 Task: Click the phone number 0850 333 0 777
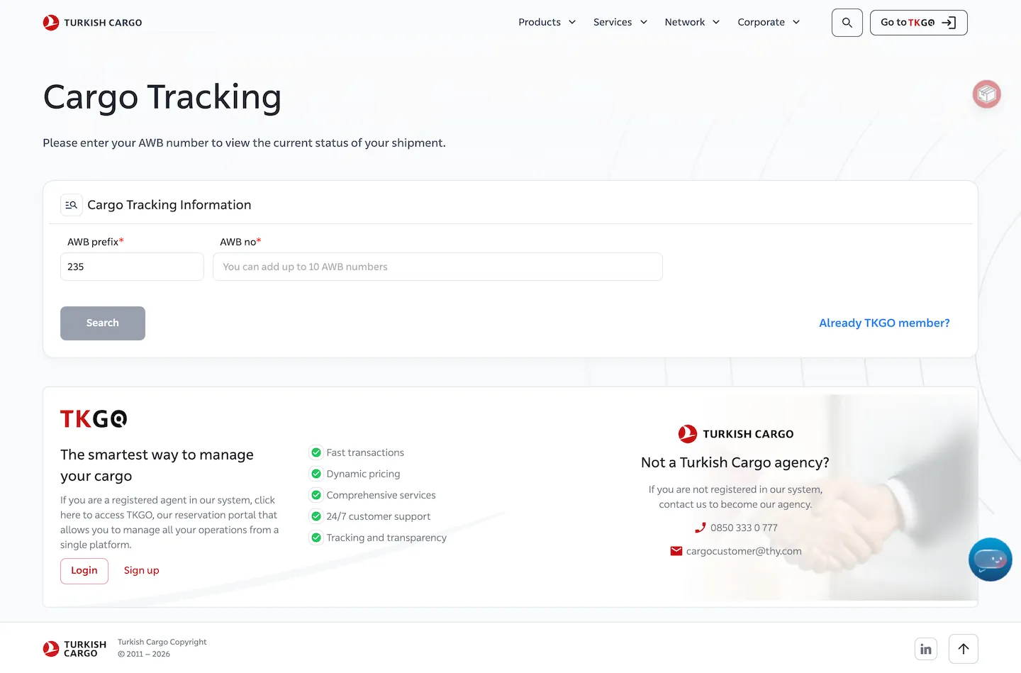[744, 528]
